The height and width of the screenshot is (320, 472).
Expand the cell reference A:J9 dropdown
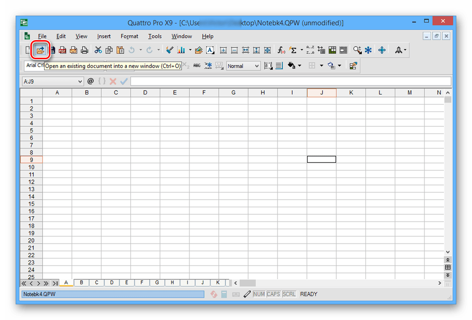(80, 81)
